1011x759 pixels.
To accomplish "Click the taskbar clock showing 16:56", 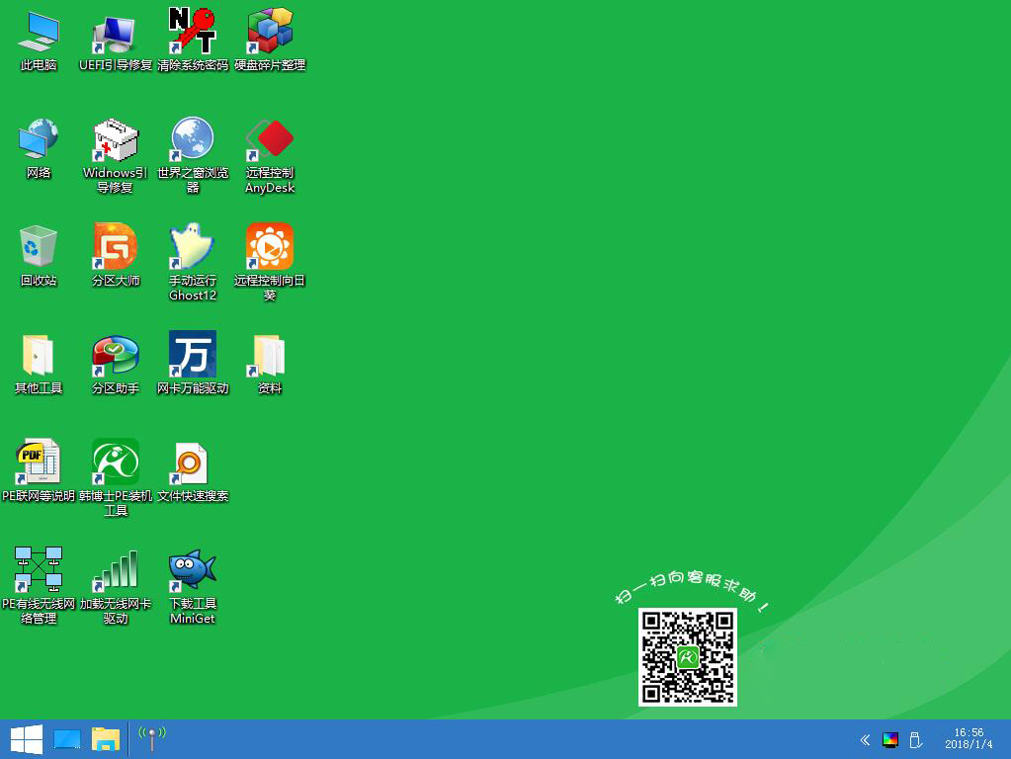I will coord(968,738).
